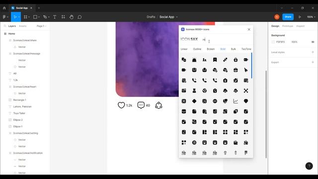This screenshot has width=318, height=179.
Task: Open Social App file name dropdown
Action: point(177,17)
